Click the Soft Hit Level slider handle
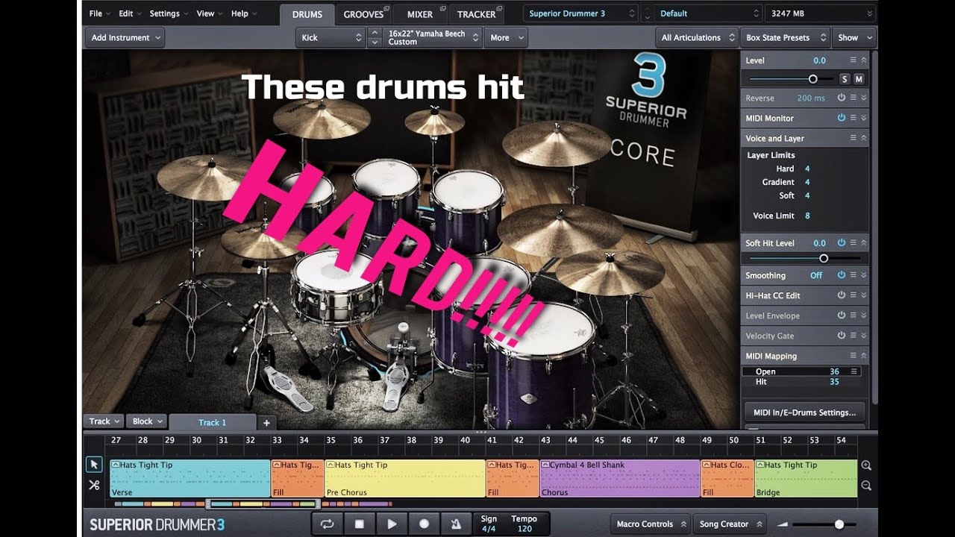Viewport: 955px width, 537px height. tap(824, 259)
